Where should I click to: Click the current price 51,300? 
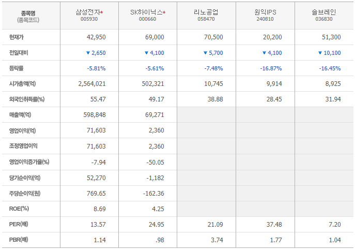(331, 37)
